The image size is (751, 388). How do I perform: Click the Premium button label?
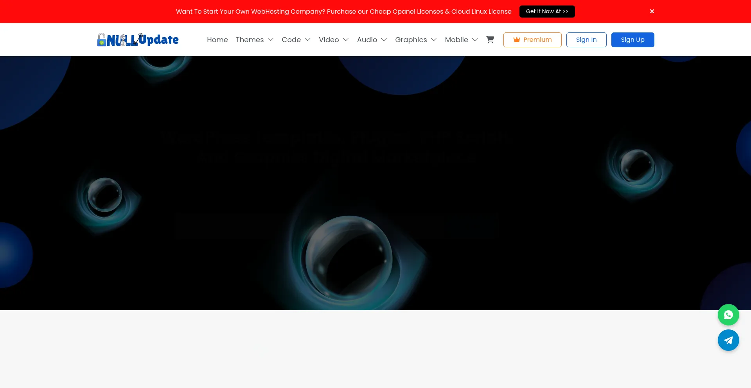(537, 40)
